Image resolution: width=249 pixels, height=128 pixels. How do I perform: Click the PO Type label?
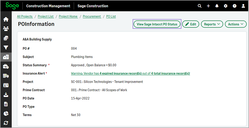tap(28, 107)
